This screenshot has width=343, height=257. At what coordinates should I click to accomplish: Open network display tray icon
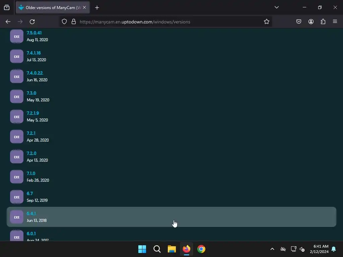tap(293, 249)
